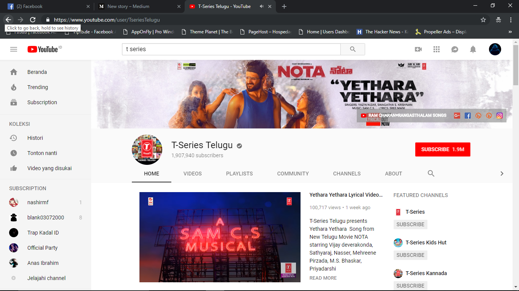This screenshot has height=291, width=519.
Task: Switch to the ABOUT tab
Action: tap(393, 174)
